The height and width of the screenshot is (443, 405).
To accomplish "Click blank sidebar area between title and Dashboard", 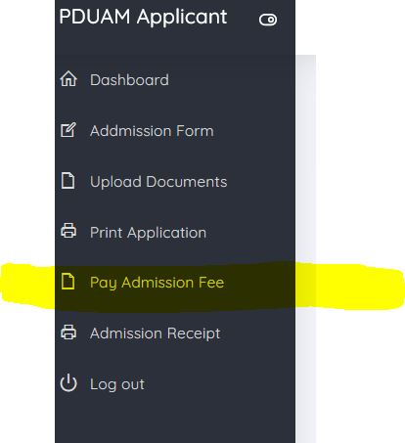I will pyautogui.click(x=175, y=49).
